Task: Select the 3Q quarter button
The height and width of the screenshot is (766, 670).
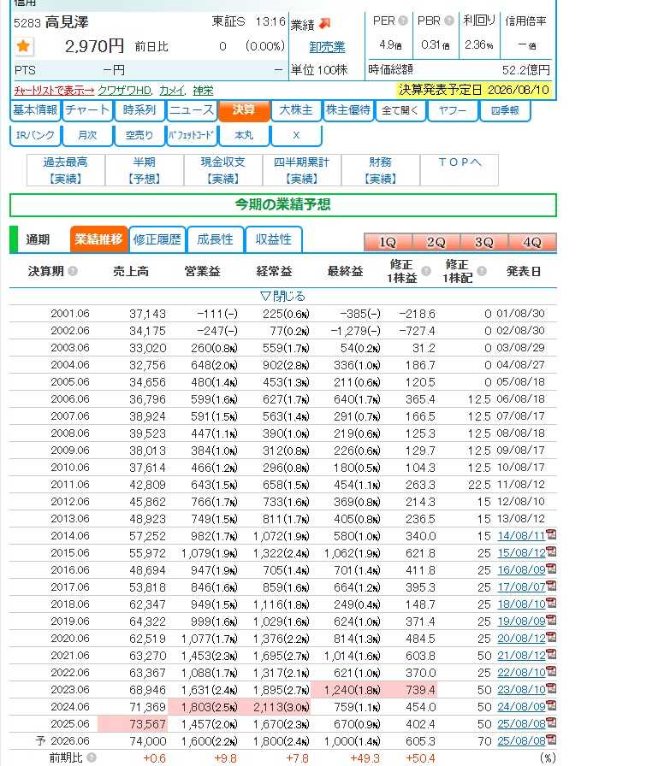Action: click(484, 242)
